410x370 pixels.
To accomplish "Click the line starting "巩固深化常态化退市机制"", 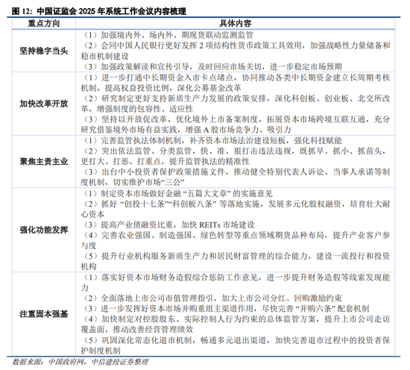I will click(236, 340).
